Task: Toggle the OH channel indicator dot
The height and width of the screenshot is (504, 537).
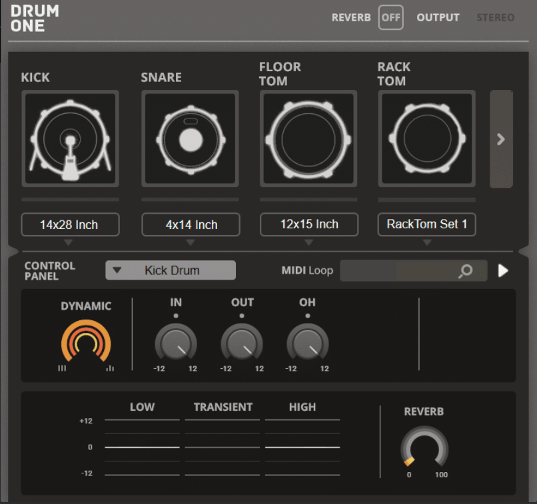Action: tap(308, 316)
